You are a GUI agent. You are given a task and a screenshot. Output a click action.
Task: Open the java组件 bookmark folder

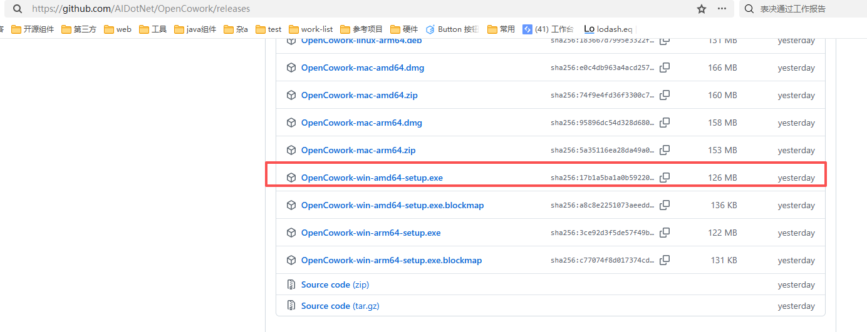click(x=195, y=29)
